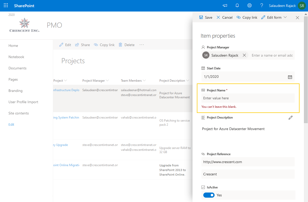
Task: Edit Project Description using the pencil icon
Action: click(x=291, y=117)
